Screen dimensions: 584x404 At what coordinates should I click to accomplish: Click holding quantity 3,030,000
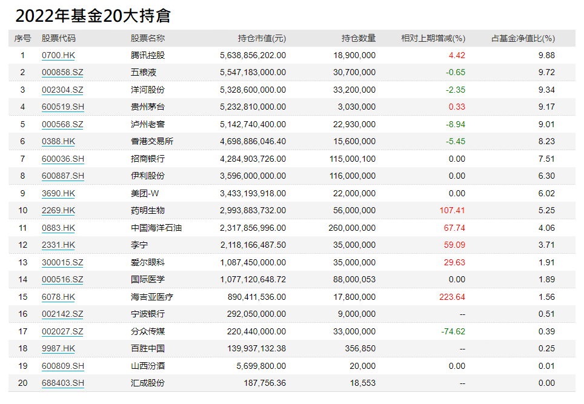pos(356,107)
